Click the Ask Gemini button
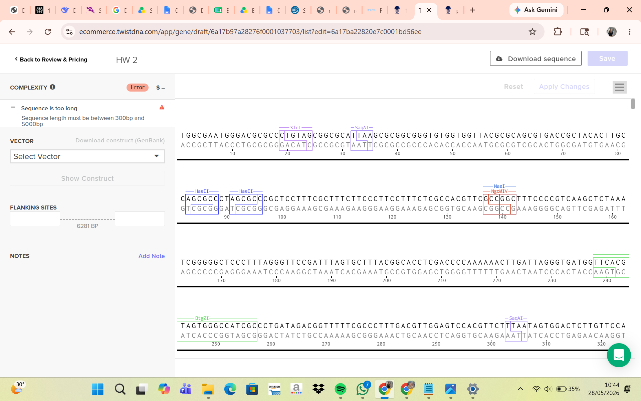Viewport: 641px width, 401px height. 536,10
